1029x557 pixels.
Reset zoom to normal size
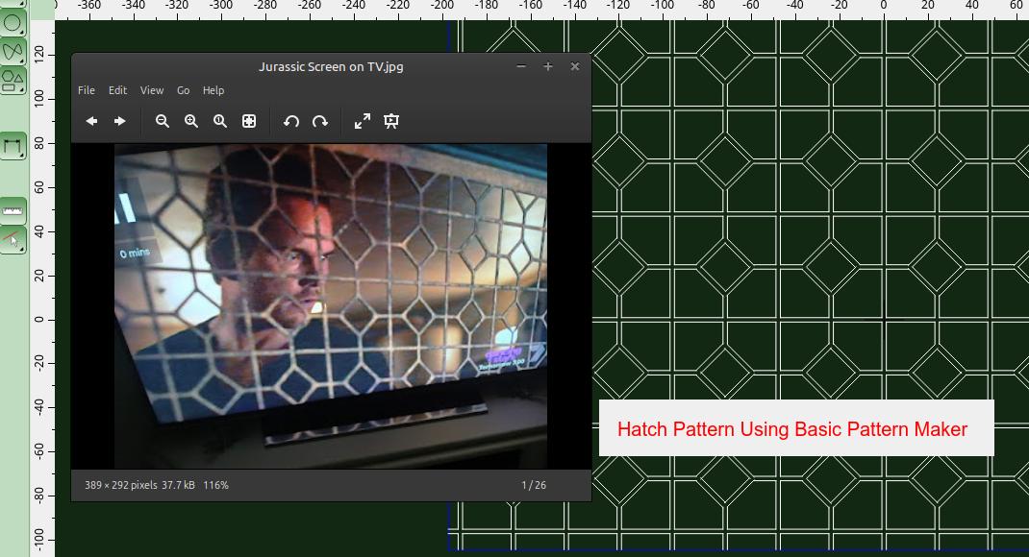(220, 121)
